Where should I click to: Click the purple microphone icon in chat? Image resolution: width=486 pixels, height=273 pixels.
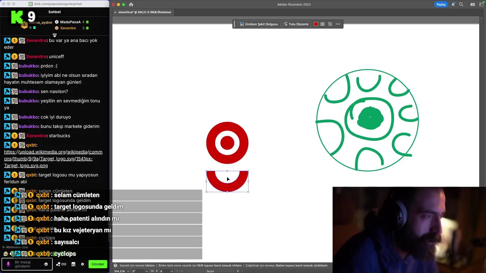click(8, 264)
